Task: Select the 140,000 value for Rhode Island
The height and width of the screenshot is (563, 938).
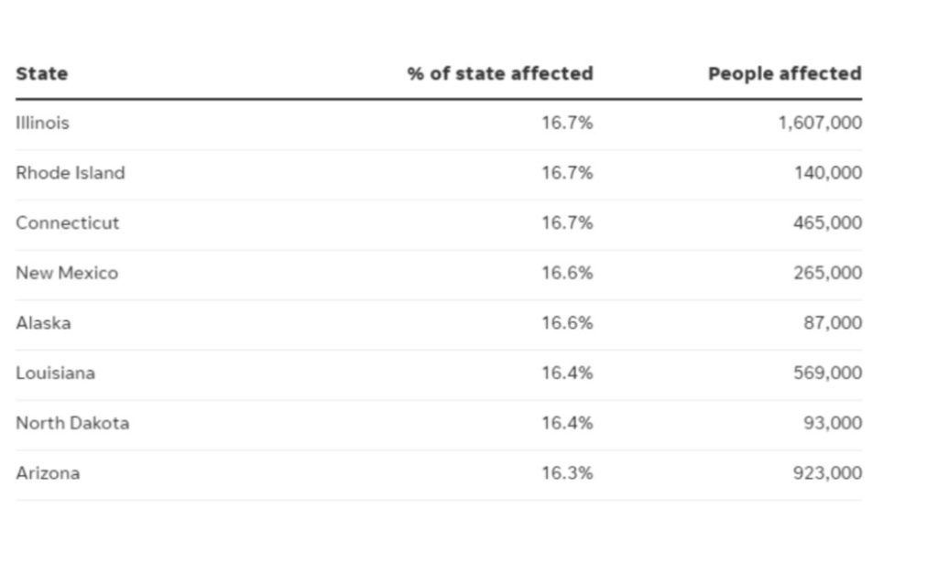Action: pyautogui.click(x=828, y=173)
